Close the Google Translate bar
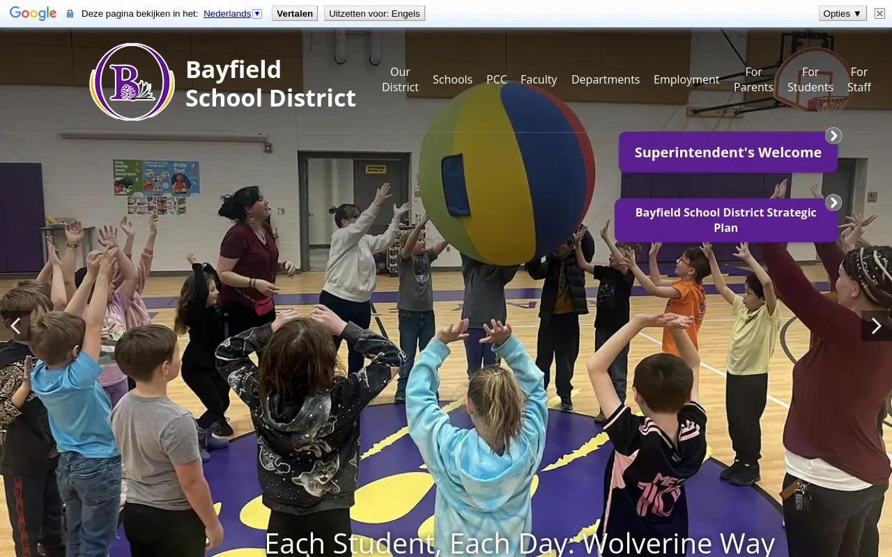 (x=879, y=13)
